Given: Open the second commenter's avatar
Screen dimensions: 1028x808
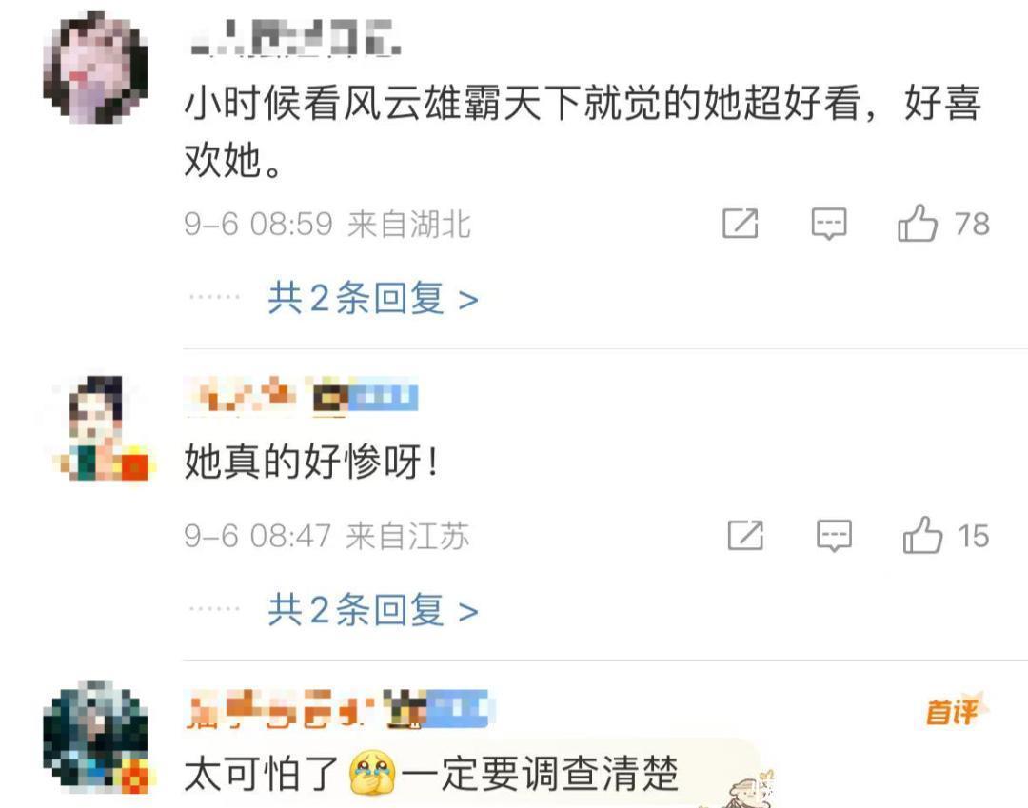Looking at the screenshot, I should click(104, 428).
